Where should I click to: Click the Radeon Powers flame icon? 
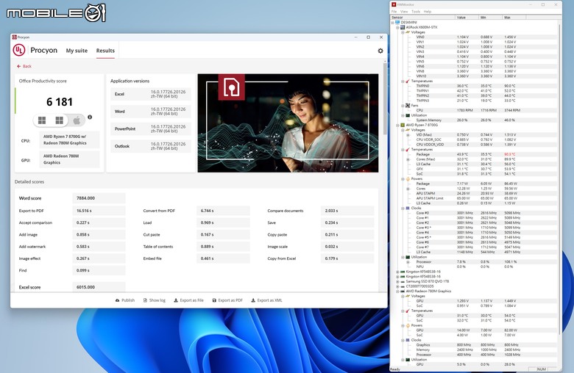tap(408, 325)
